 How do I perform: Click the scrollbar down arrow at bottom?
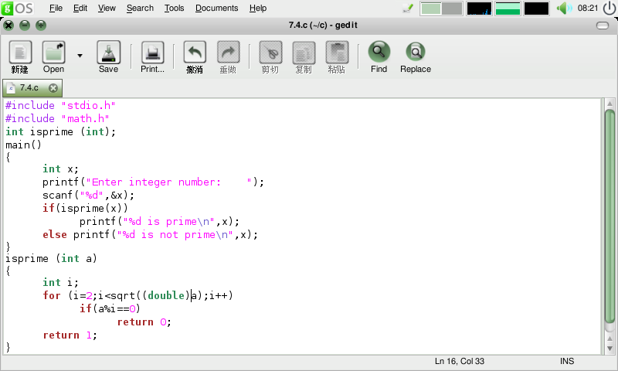pos(610,349)
